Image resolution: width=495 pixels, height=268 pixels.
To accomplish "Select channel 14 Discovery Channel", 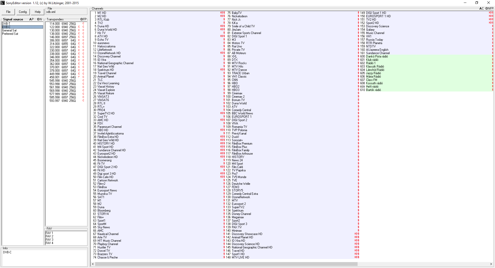I will pyautogui.click(x=158, y=56).
